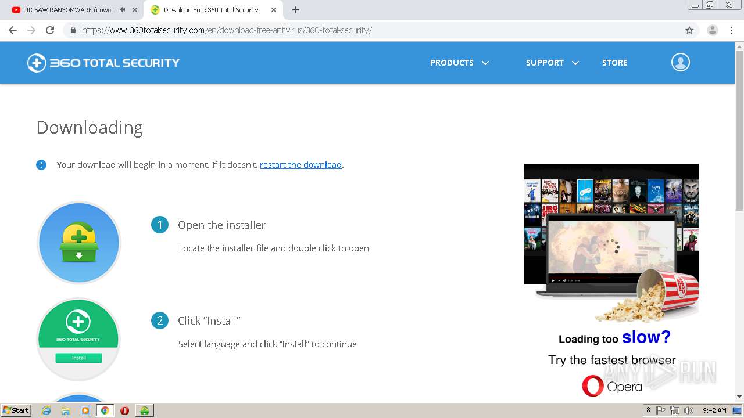744x418 pixels.
Task: View site info via padlock icon
Action: coord(73,30)
